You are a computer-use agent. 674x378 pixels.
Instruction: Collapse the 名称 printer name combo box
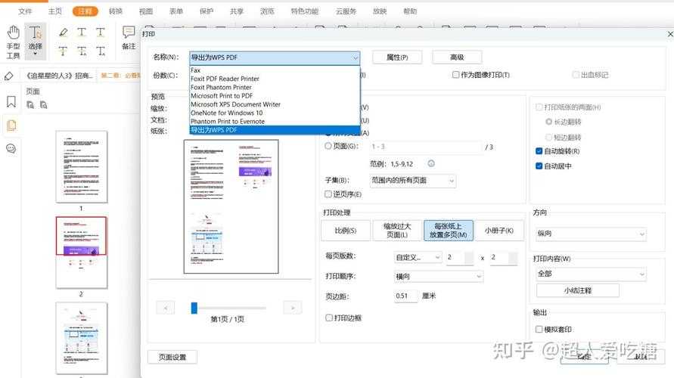[x=355, y=57]
